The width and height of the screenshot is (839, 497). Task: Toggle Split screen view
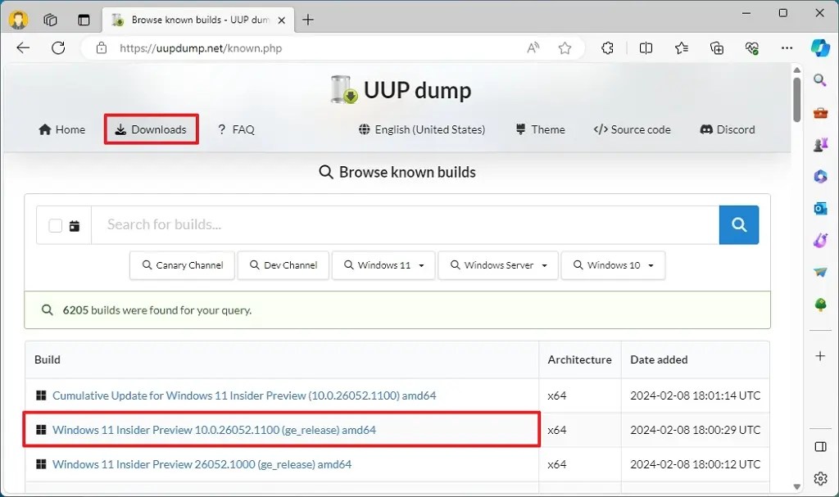click(x=646, y=48)
